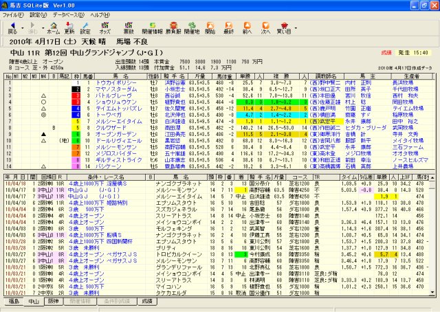Click the blue 枠 4 swatch for トーワベガ

tap(76, 115)
